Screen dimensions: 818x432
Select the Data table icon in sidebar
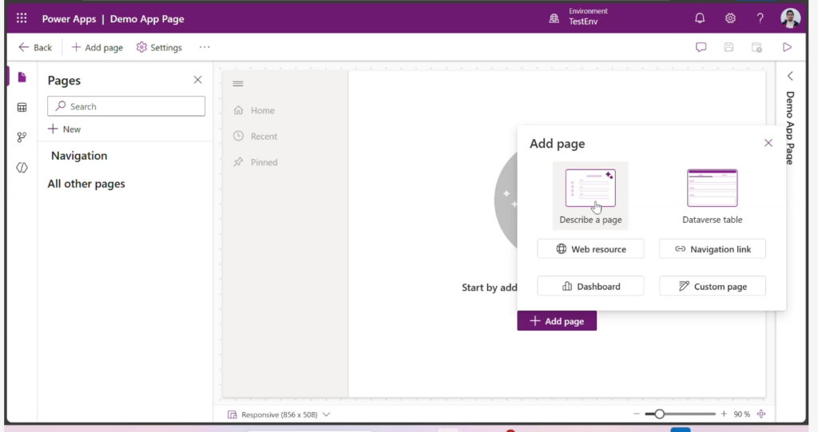click(22, 107)
